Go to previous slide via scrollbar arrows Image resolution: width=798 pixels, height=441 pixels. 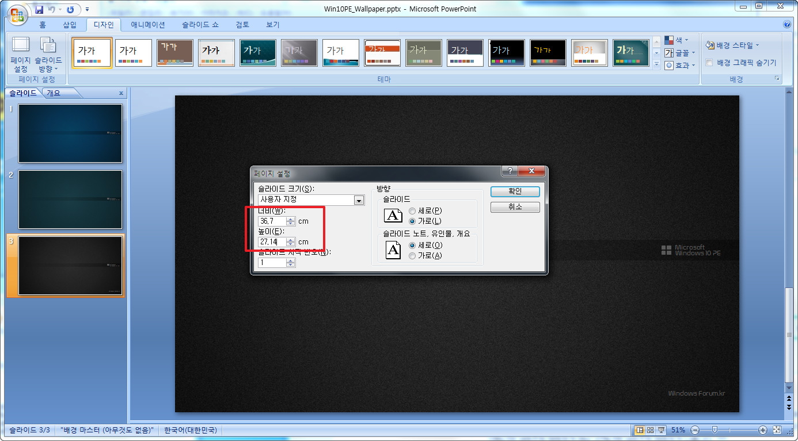(789, 397)
